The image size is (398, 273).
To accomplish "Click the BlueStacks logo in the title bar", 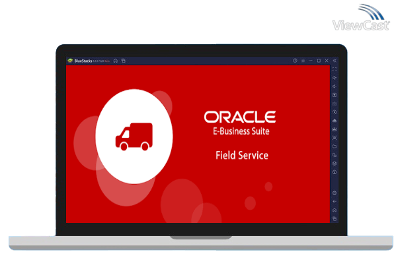I will (70, 61).
